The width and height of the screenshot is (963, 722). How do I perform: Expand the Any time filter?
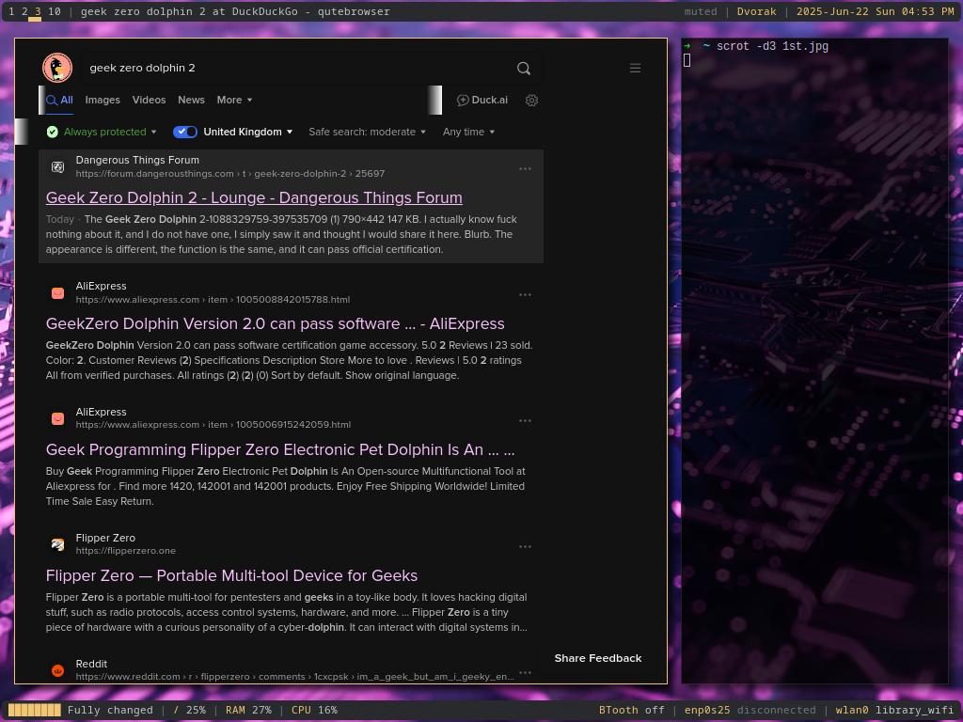tap(468, 132)
